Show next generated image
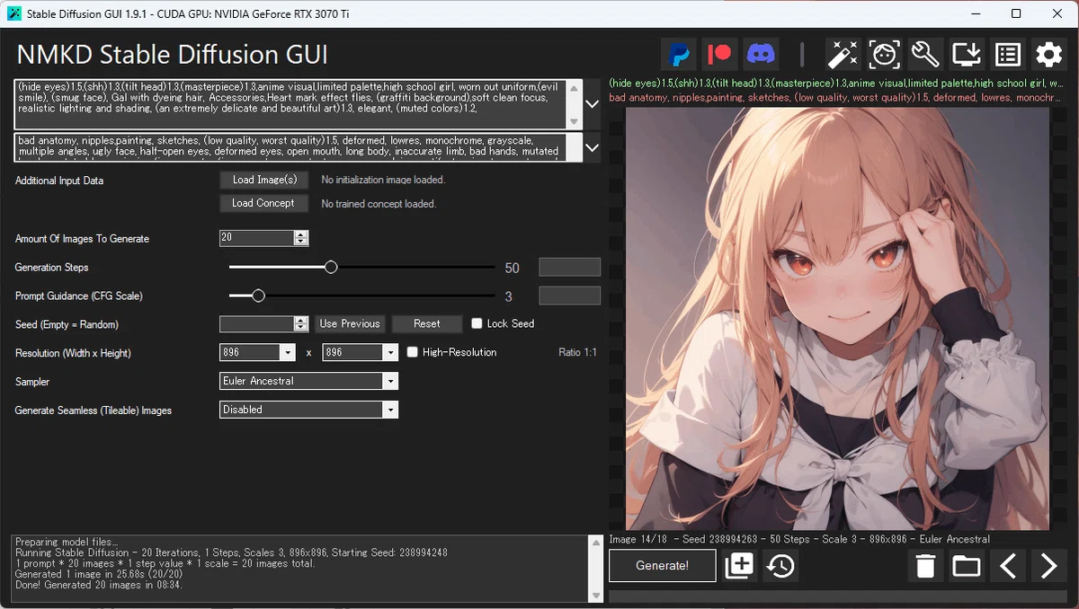Screen dimensions: 1079x609 tap(1048, 566)
